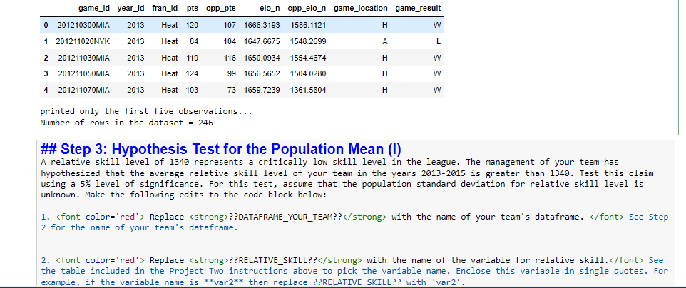The width and height of the screenshot is (686, 288).
Task: Select cell 201211050MIA in row 3
Action: [83, 74]
